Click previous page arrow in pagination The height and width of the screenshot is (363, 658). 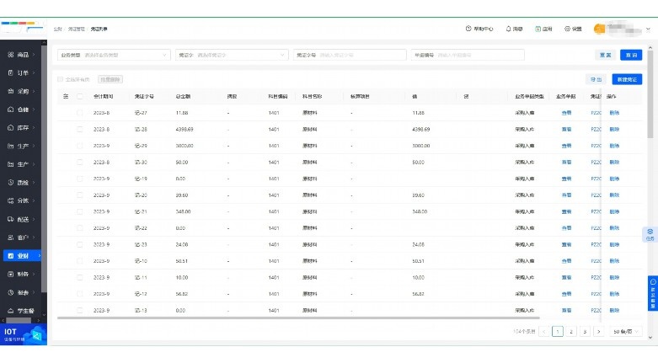[x=544, y=332]
